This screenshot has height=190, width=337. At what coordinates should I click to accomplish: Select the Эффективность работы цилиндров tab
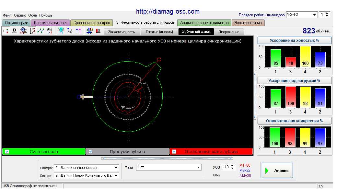[x=145, y=22]
